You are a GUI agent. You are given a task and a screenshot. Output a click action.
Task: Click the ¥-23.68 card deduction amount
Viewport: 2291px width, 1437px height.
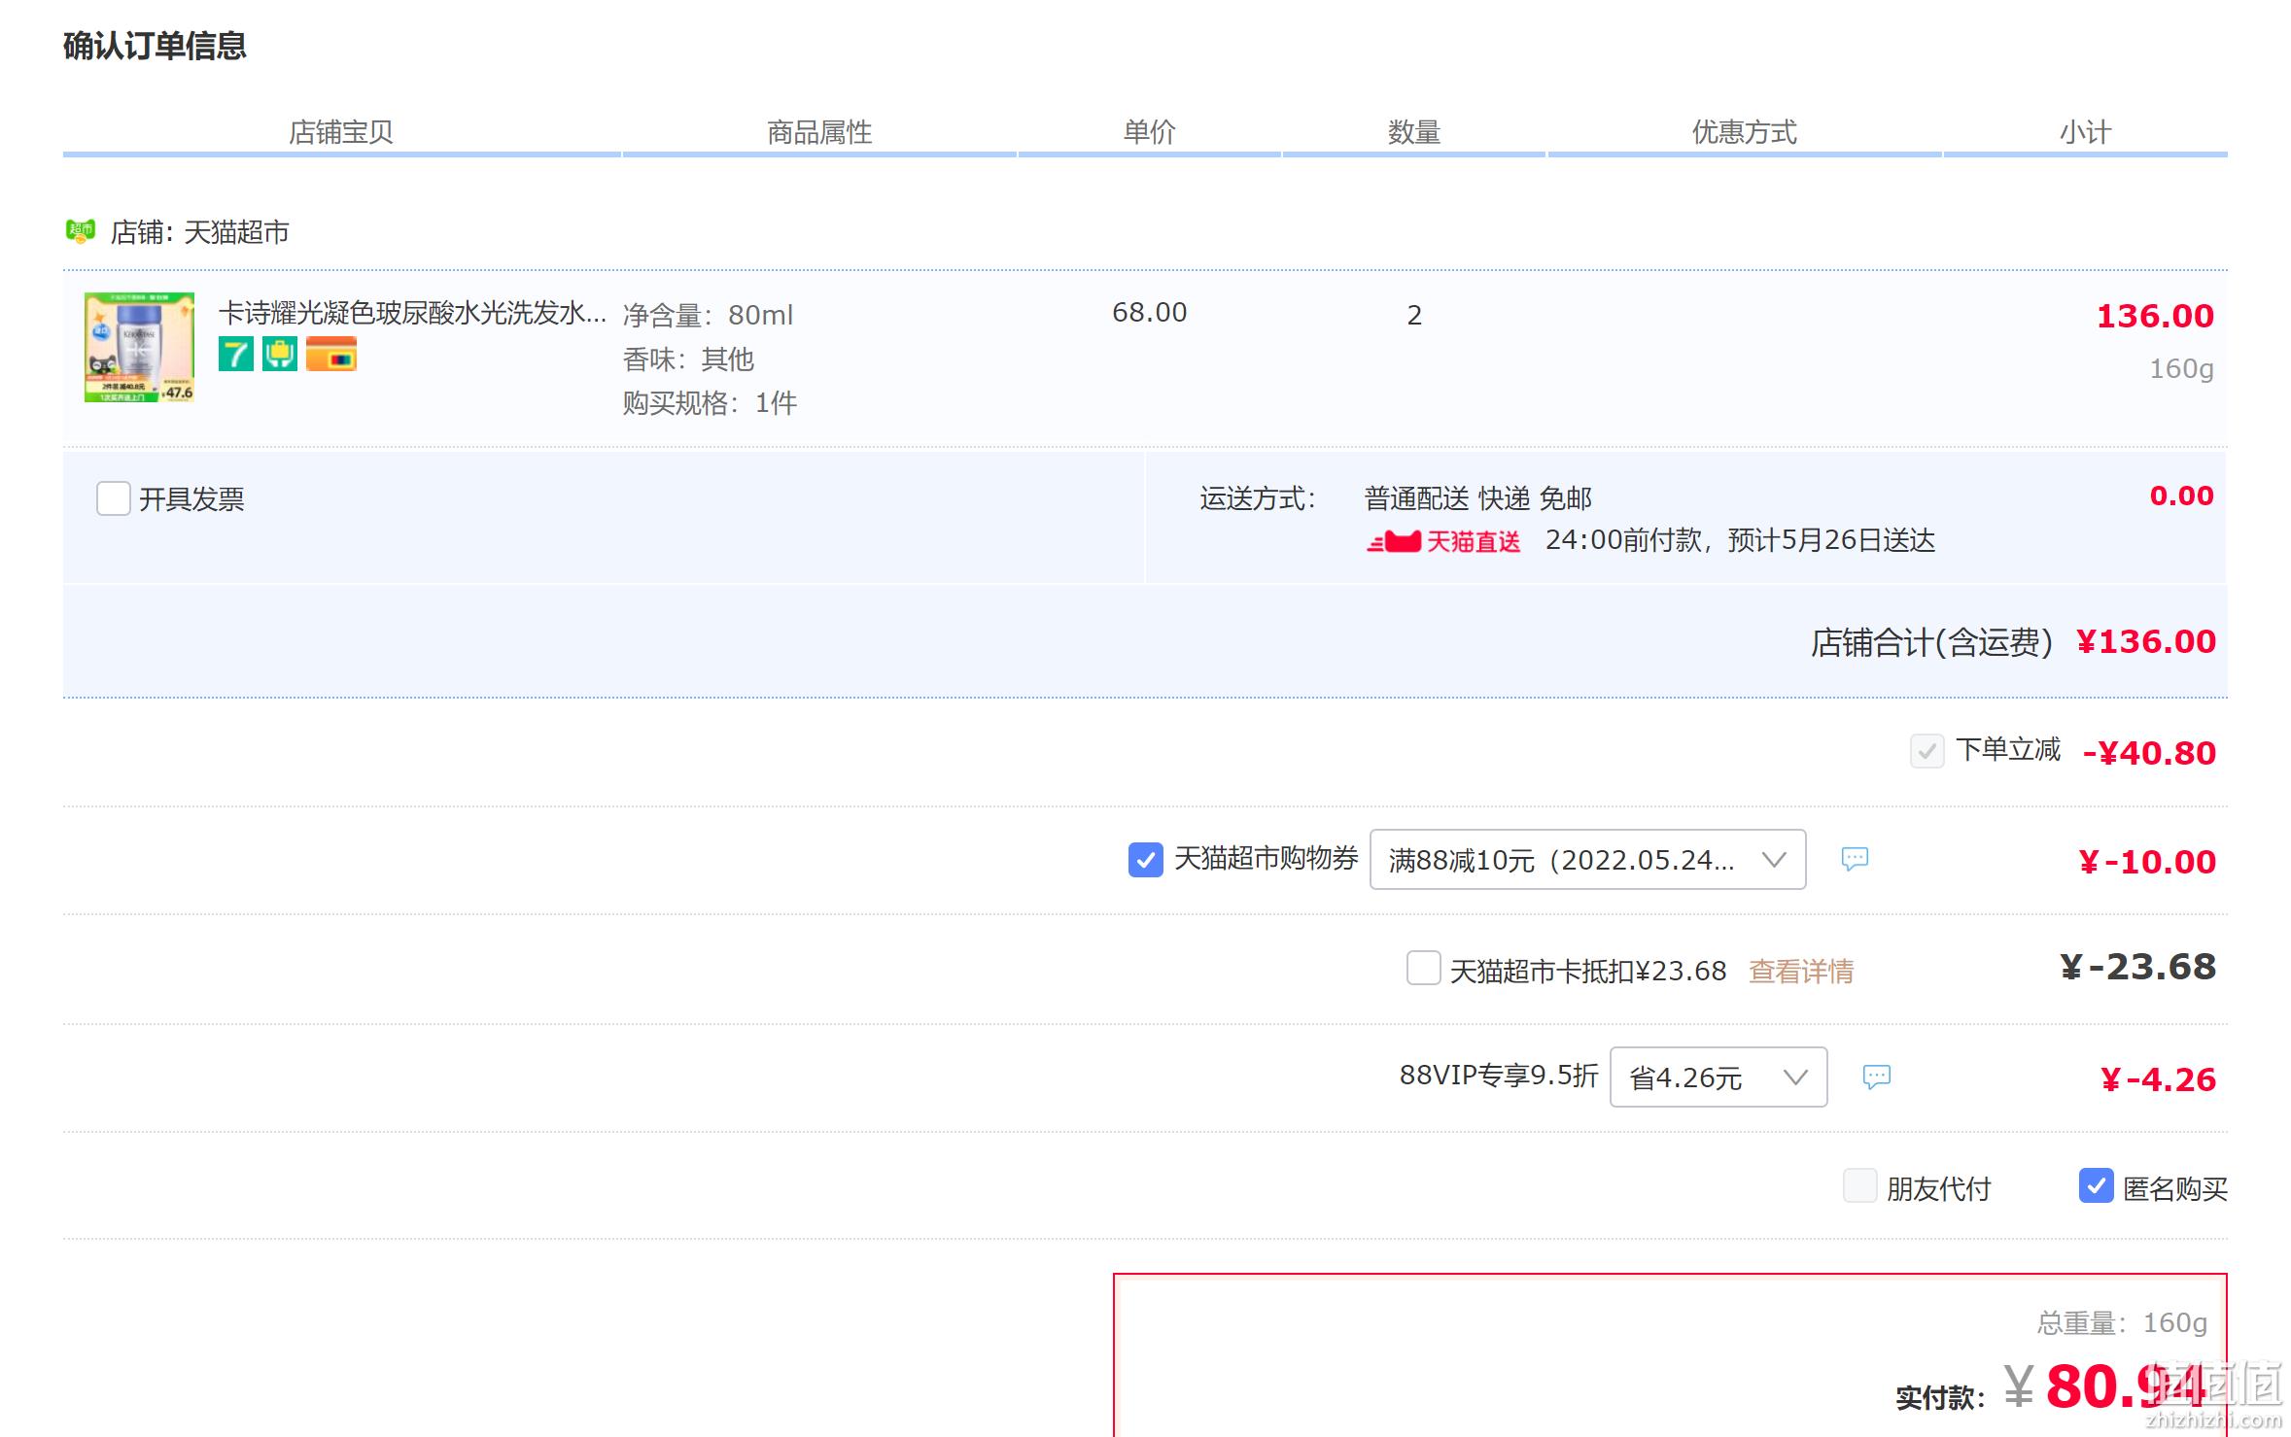coord(2138,967)
